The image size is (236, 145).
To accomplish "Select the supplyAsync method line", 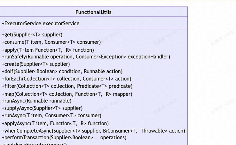I will point(42,108).
